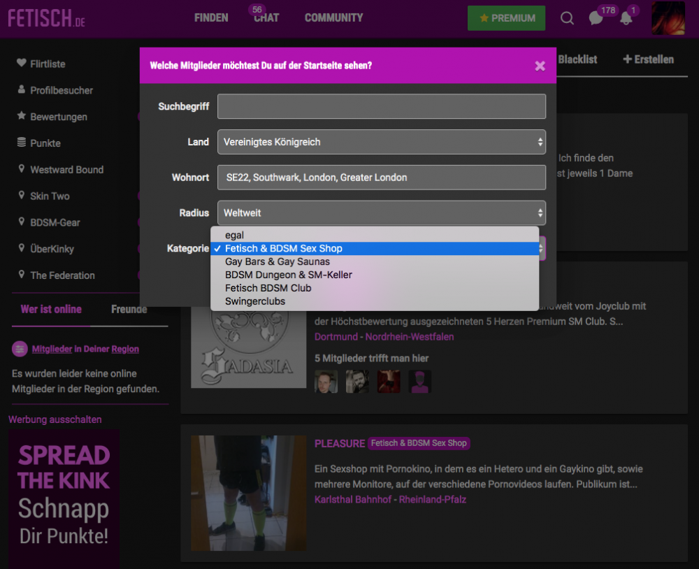
Task: Click your profile avatar in the top bar
Action: (x=668, y=18)
